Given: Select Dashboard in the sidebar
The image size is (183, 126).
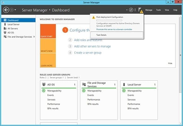Looking at the screenshot, I should (x=18, y=20).
